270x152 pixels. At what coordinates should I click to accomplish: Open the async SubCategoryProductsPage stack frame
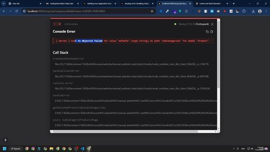tap(76, 120)
